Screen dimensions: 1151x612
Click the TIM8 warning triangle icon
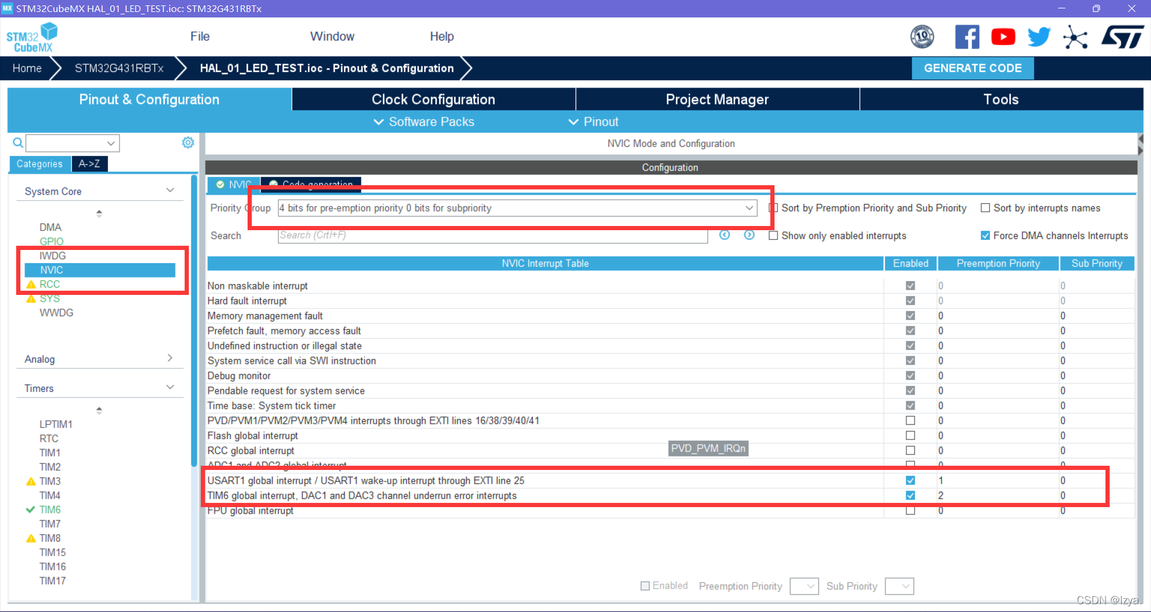[x=31, y=538]
